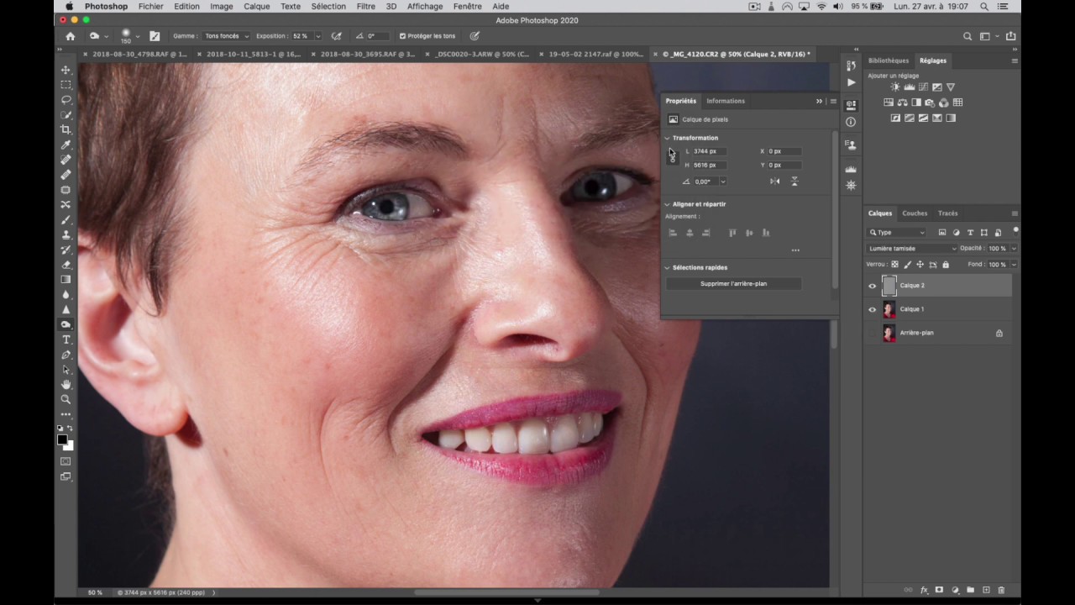
Task: Add a Brightness/Contrast adjustment
Action: [895, 87]
